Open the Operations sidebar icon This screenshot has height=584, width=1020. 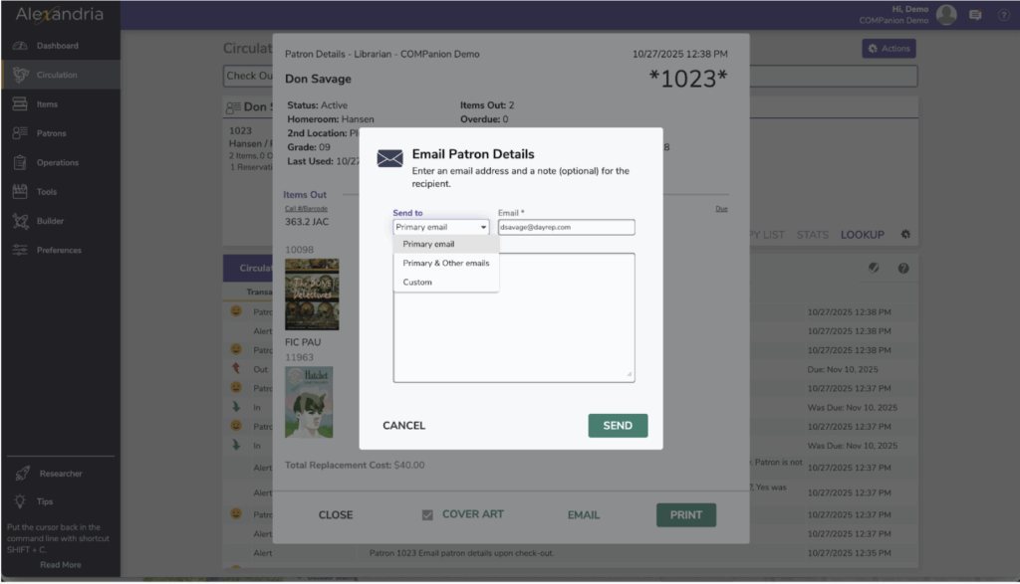[20, 162]
